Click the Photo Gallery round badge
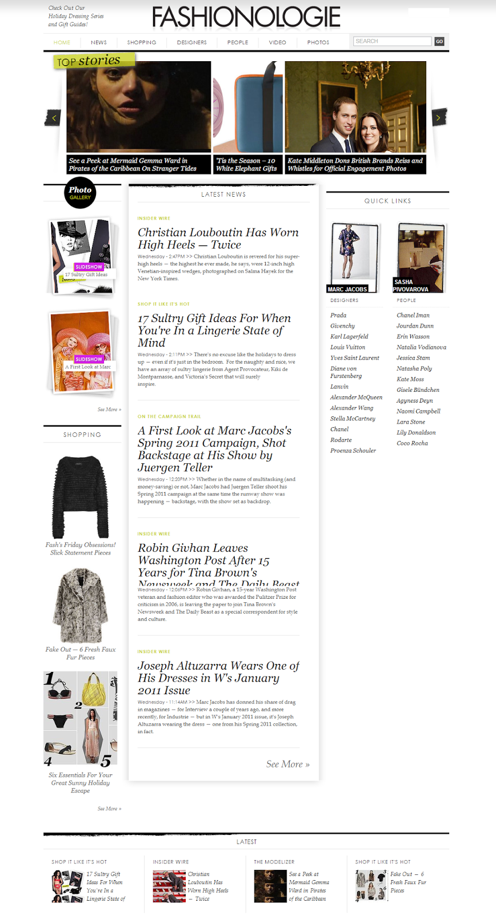 [80, 193]
